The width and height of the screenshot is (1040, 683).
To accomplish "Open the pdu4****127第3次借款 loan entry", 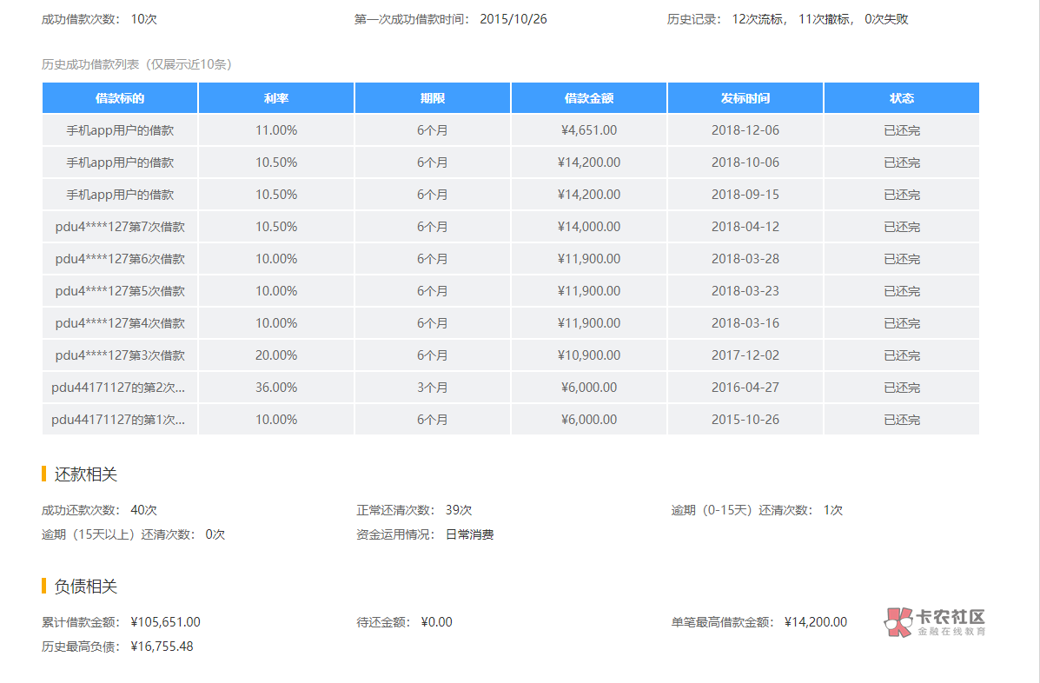I will pyautogui.click(x=120, y=355).
